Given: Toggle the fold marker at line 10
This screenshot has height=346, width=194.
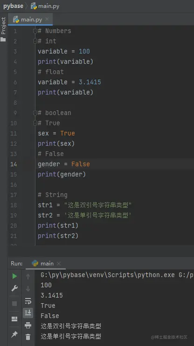Looking at the screenshot, I should [35, 123].
